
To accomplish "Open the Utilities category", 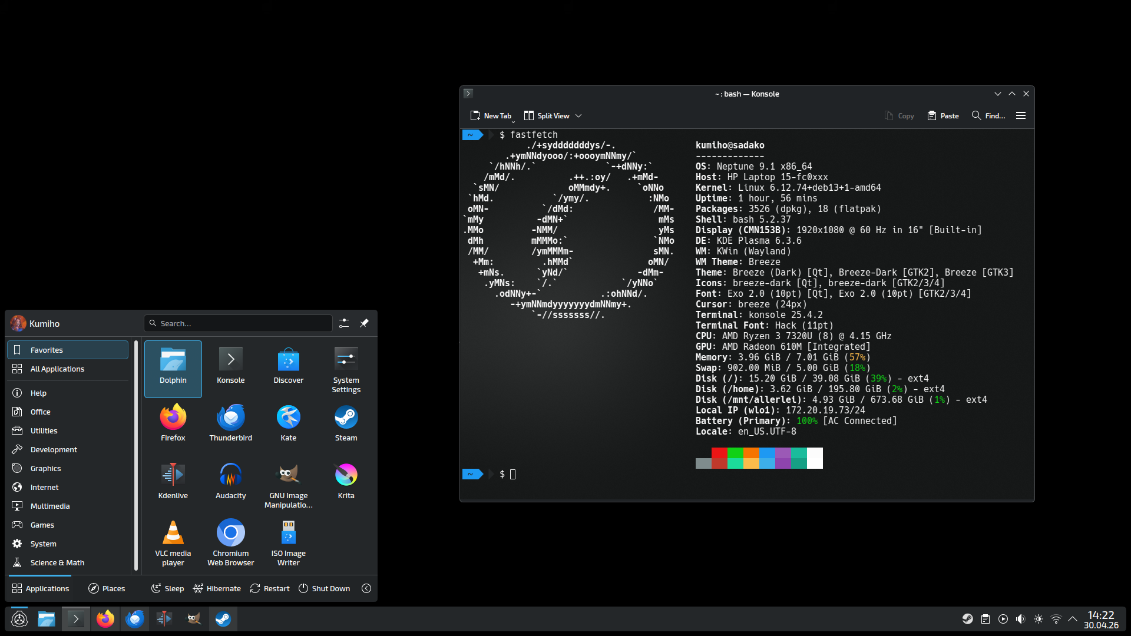I will (68, 430).
